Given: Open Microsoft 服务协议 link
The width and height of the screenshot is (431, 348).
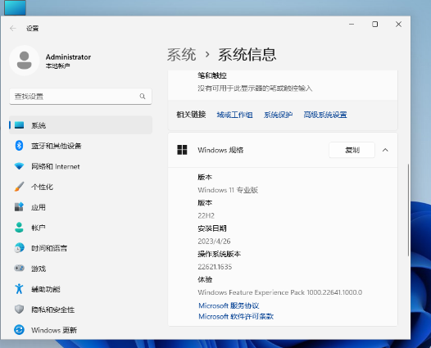Looking at the screenshot, I should coord(229,305).
